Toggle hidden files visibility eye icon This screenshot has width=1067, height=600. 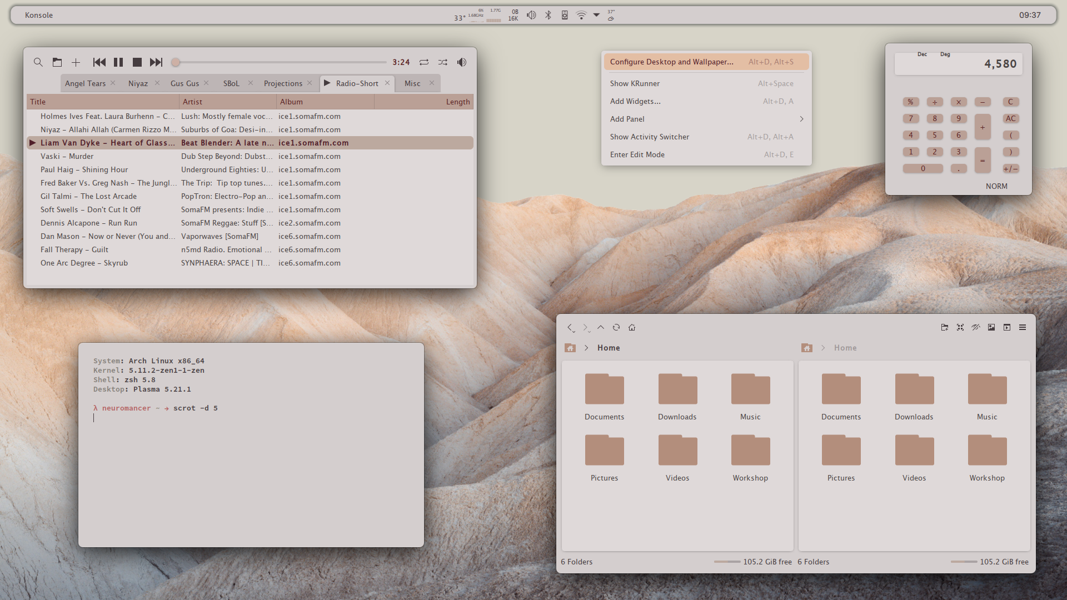[975, 327]
